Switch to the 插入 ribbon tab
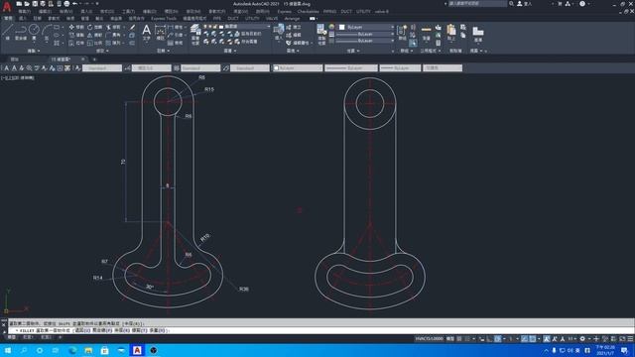 (x=22, y=19)
